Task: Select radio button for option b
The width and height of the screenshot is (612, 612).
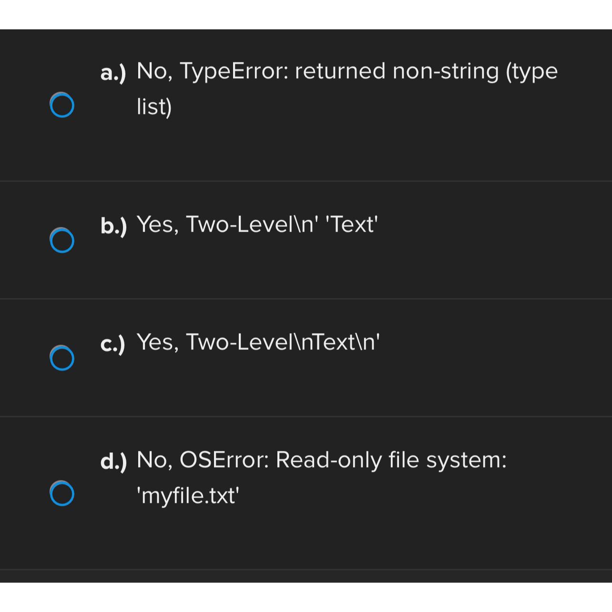Action: [x=61, y=241]
